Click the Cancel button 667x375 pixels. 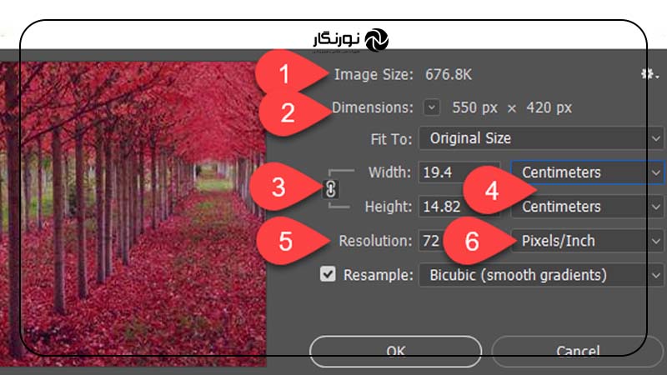coord(578,351)
